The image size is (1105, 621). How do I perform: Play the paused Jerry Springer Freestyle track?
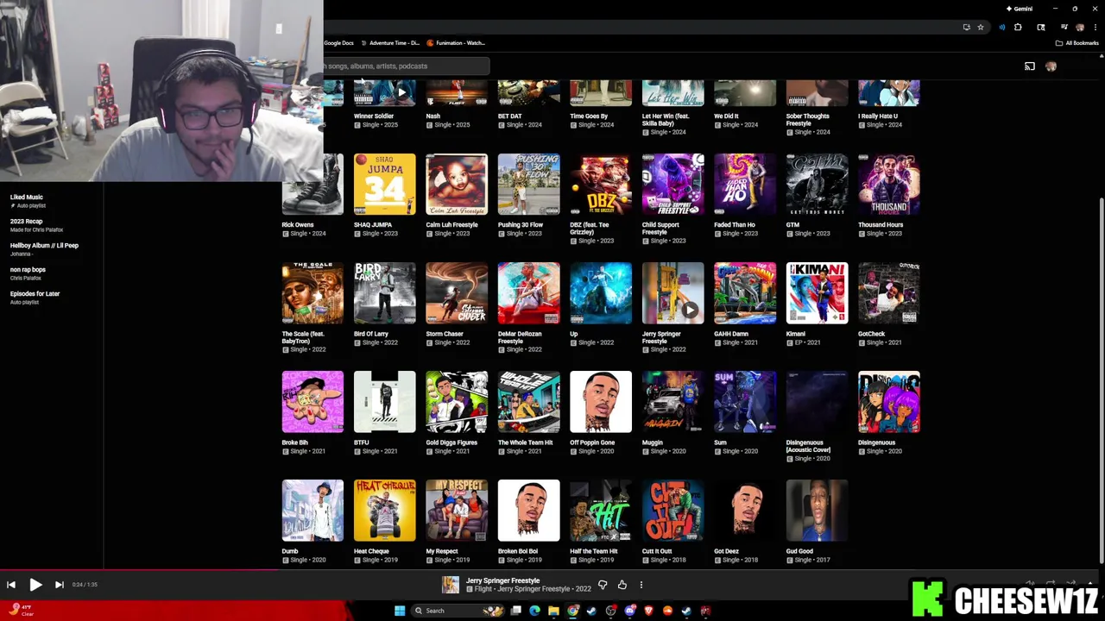35,585
